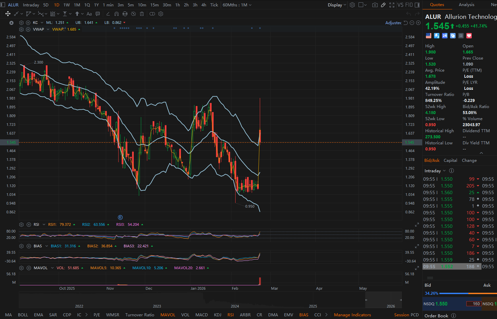Remove the KC indicator
This screenshot has width=497, height=319.
point(28,22)
